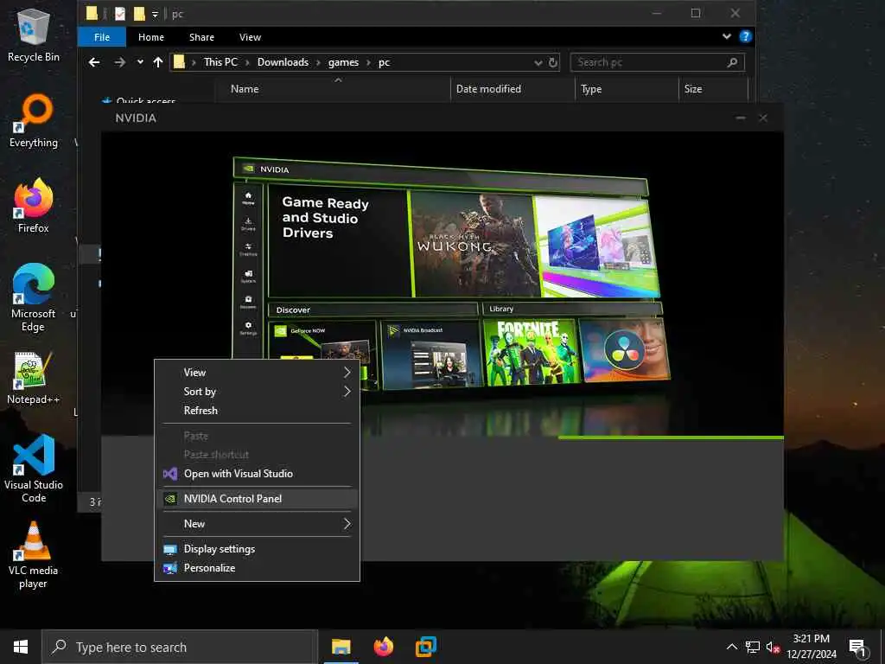Open Firefox from the taskbar

pos(384,647)
